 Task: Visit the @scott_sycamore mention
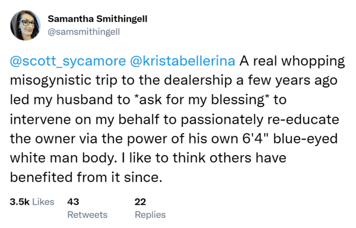[68, 61]
